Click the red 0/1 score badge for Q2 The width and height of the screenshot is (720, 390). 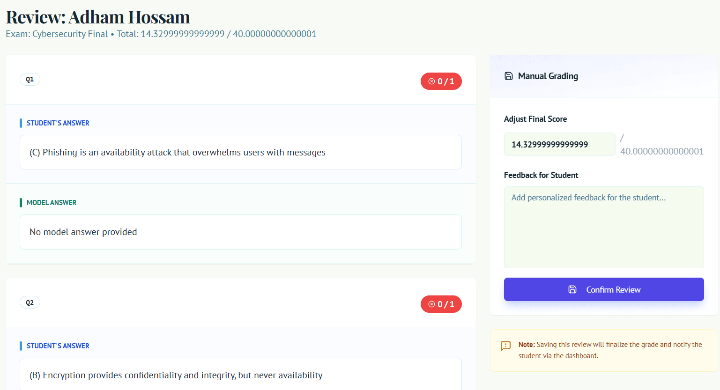441,304
